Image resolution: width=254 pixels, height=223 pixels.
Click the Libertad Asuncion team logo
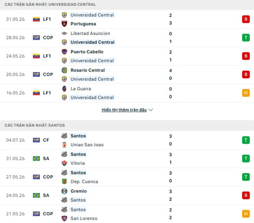[64, 33]
